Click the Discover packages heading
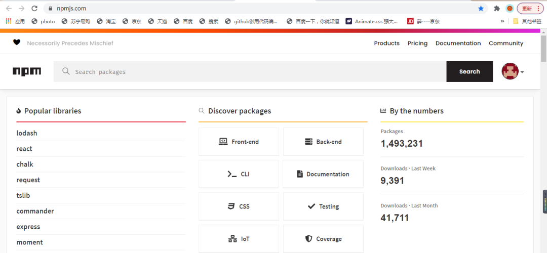547x253 pixels. (x=240, y=111)
